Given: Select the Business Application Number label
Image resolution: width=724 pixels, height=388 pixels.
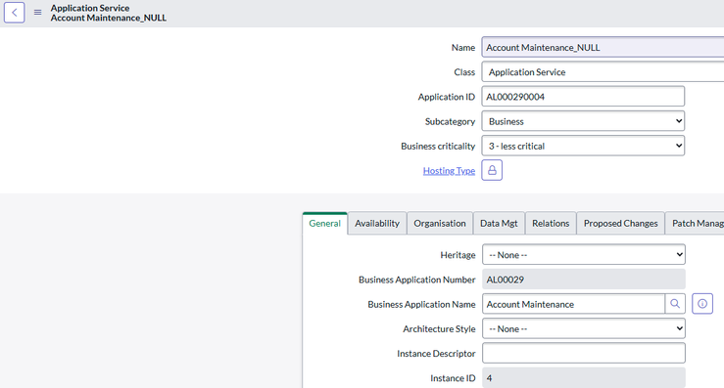Looking at the screenshot, I should pos(417,280).
